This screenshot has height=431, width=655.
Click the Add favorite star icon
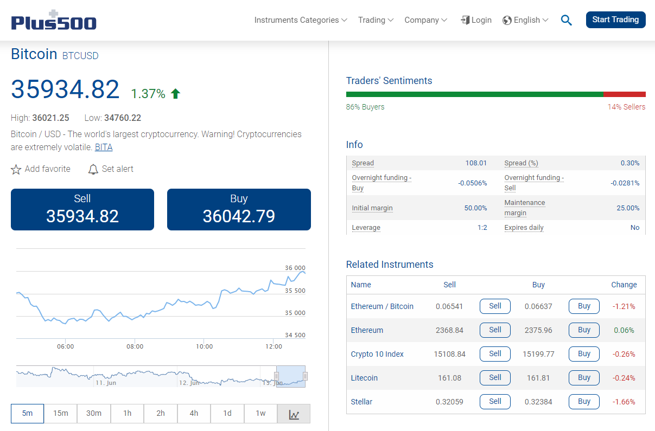pyautogui.click(x=16, y=169)
